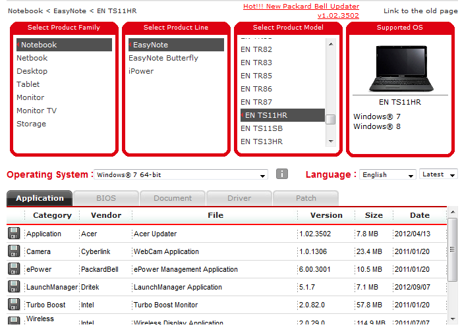Click EasyNote in the breadcrumb trail

coord(70,11)
